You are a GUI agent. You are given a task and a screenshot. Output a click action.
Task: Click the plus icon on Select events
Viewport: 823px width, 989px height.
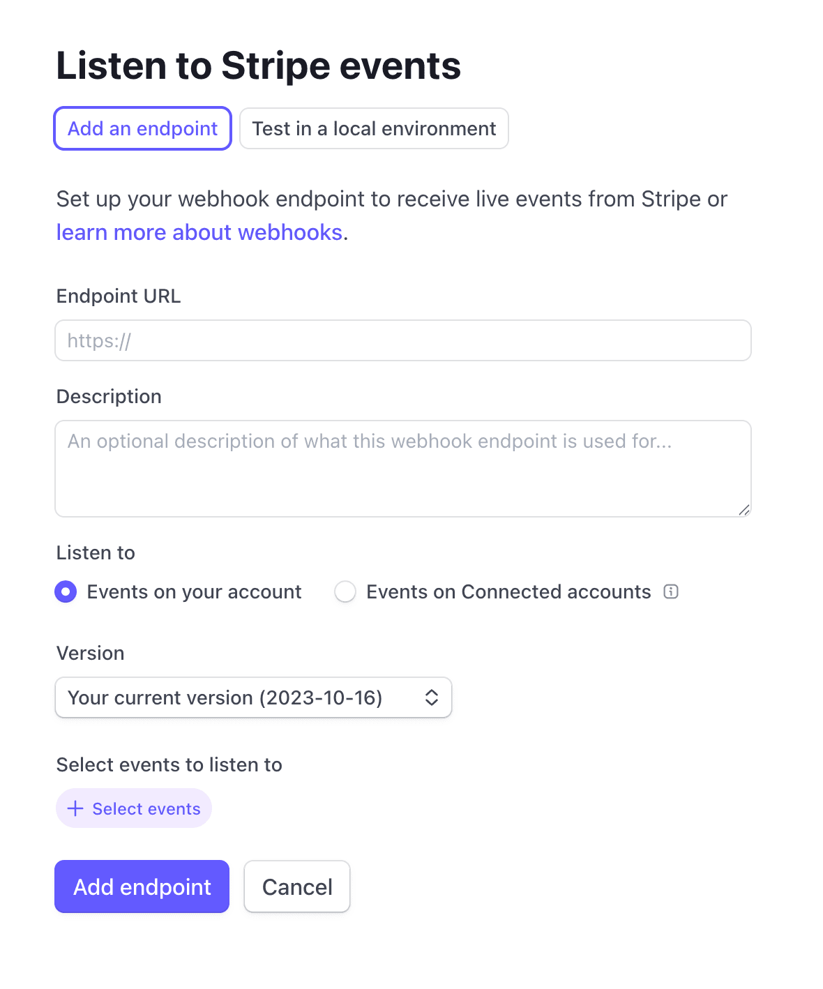pyautogui.click(x=75, y=808)
